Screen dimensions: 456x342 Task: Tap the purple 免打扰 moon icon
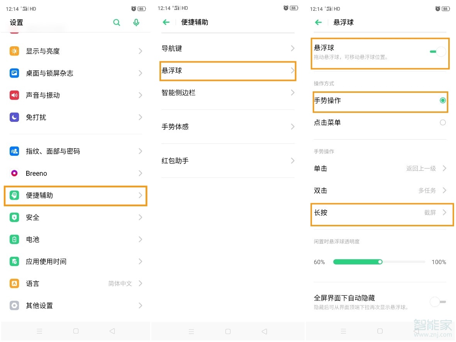(x=14, y=117)
